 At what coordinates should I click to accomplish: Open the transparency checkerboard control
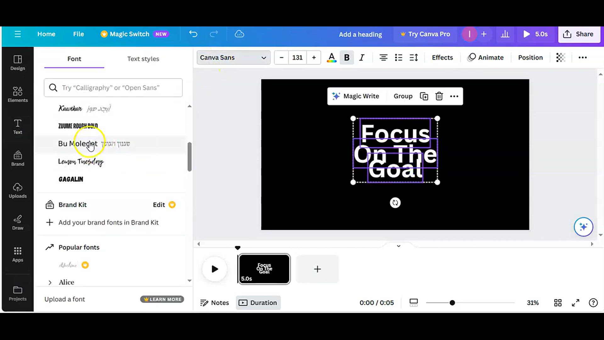pos(561,58)
